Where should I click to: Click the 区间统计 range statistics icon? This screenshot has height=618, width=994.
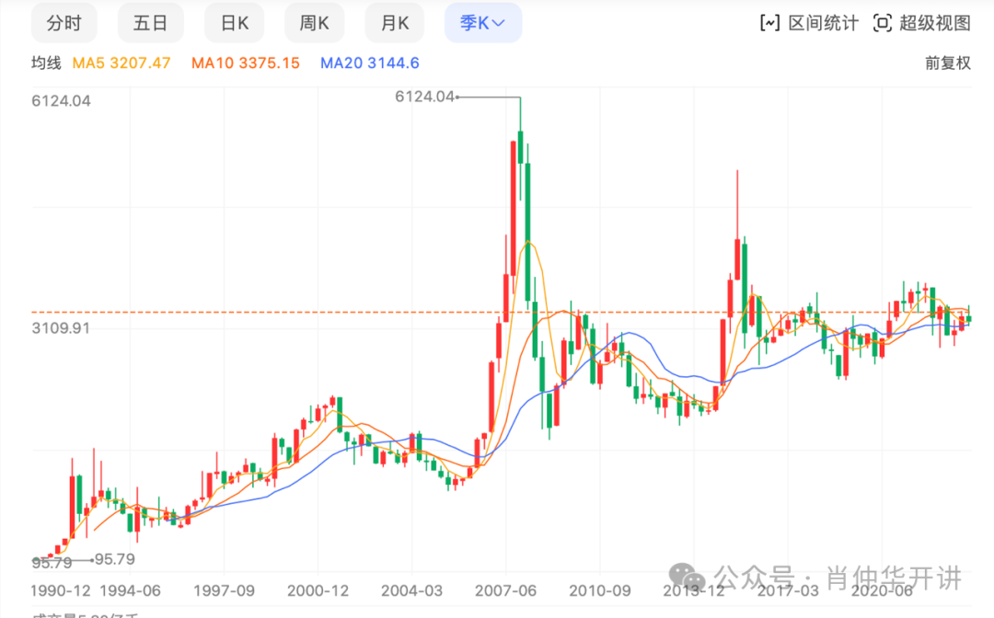click(769, 24)
